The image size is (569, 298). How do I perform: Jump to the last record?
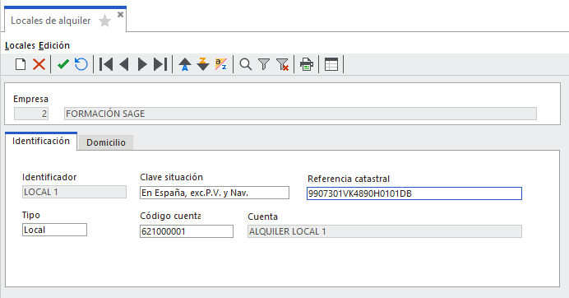pos(160,64)
